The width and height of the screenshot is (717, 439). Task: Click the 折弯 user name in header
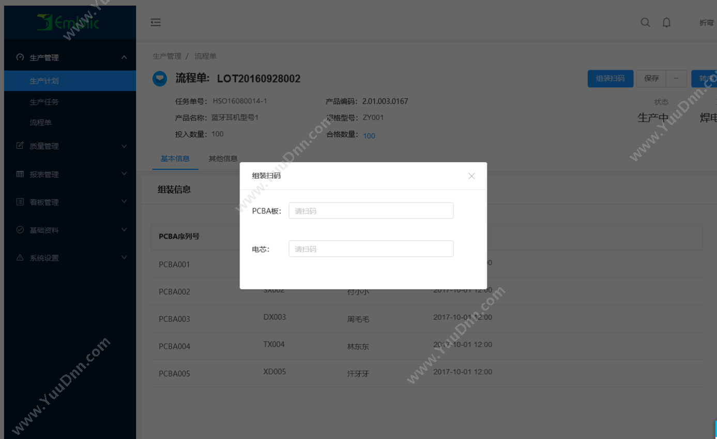click(707, 23)
